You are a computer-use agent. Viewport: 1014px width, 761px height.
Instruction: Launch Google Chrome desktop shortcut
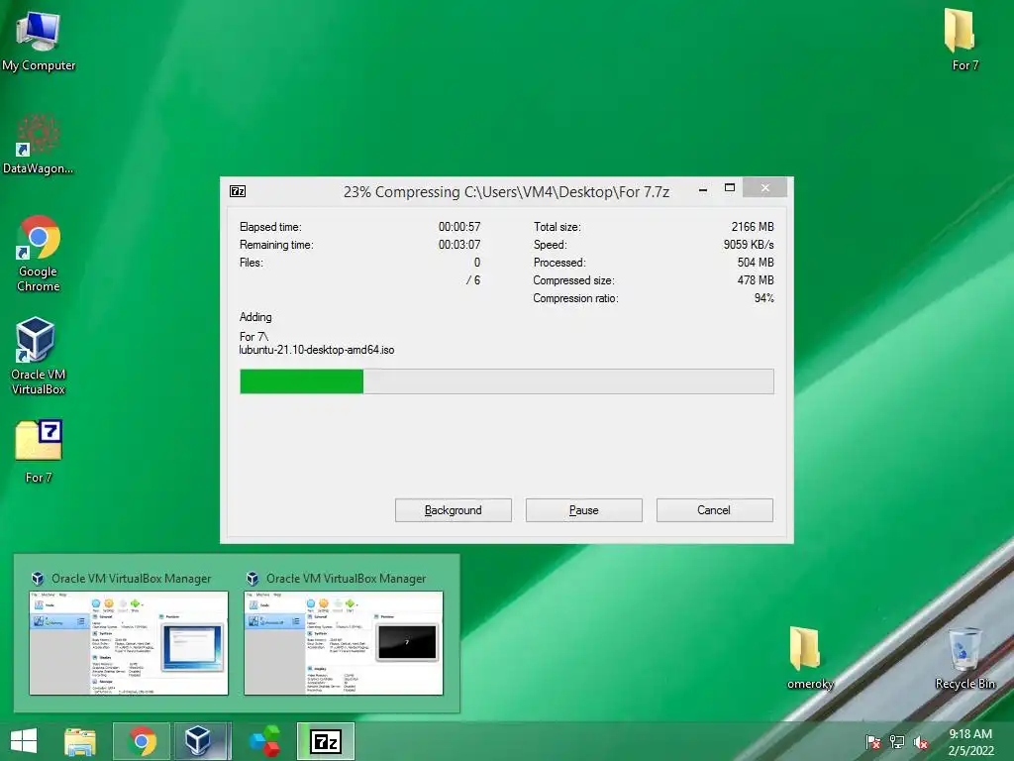pos(39,254)
